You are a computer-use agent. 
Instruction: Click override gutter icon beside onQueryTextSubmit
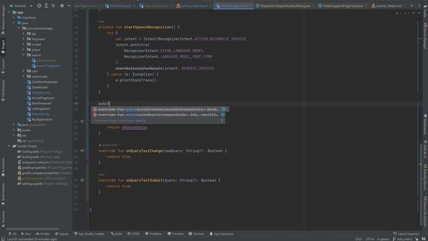click(x=82, y=180)
